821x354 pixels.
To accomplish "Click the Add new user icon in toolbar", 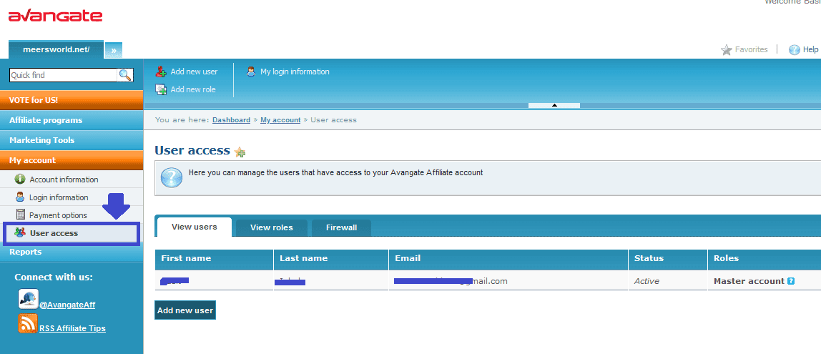I will pos(161,72).
